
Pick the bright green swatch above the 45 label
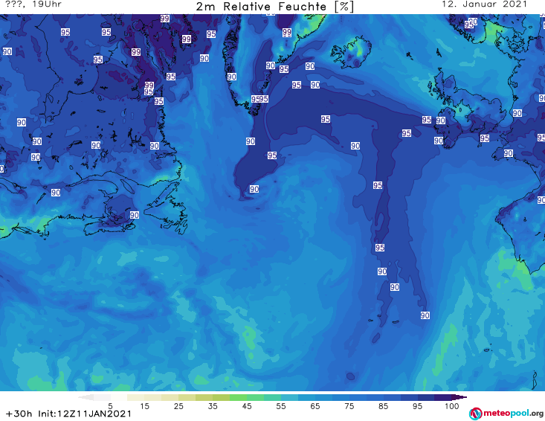(x=238, y=397)
